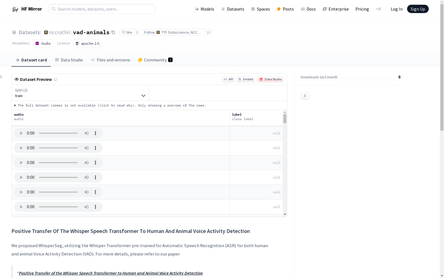444x278 pixels.
Task: Mute the second audio row volume
Action: click(87, 148)
